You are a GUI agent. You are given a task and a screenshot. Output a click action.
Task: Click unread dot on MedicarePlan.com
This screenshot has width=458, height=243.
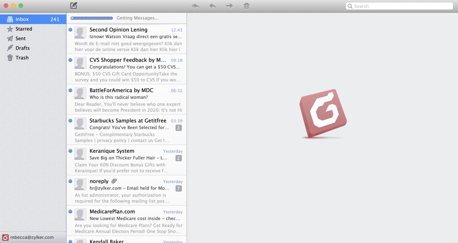click(70, 212)
